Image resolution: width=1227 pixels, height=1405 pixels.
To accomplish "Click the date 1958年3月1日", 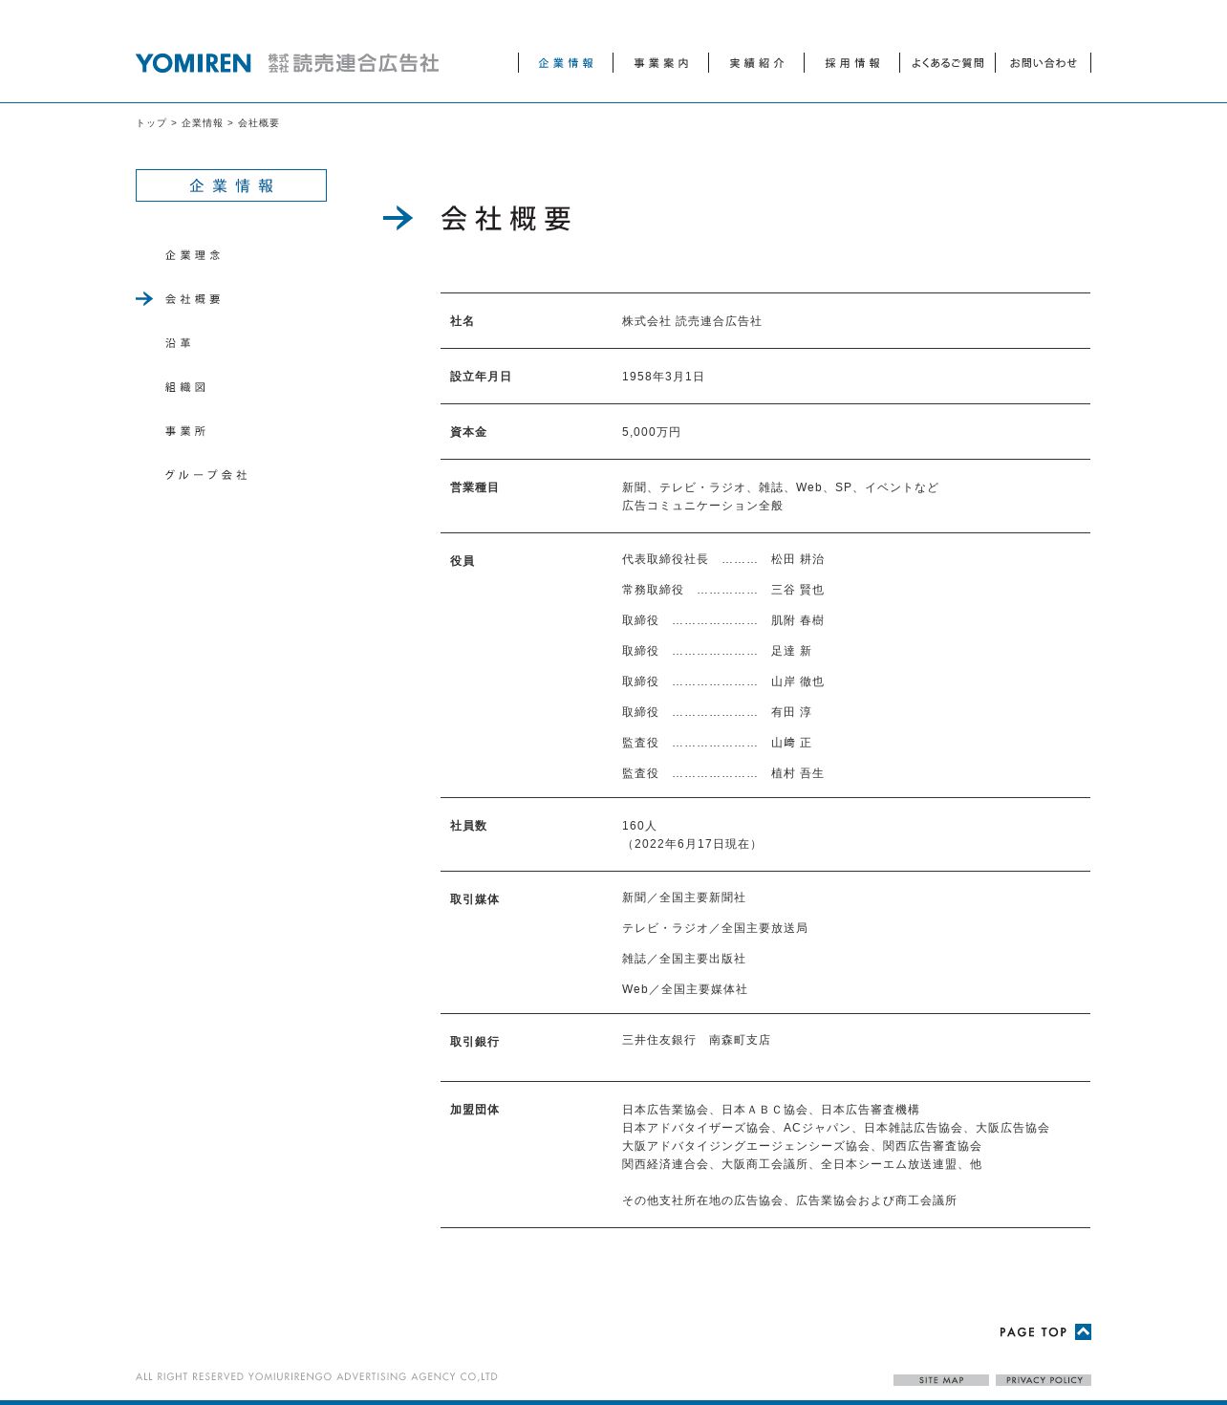I will pos(663,377).
